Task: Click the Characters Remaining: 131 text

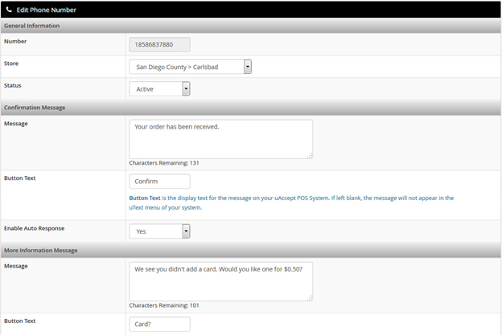Action: pyautogui.click(x=164, y=163)
